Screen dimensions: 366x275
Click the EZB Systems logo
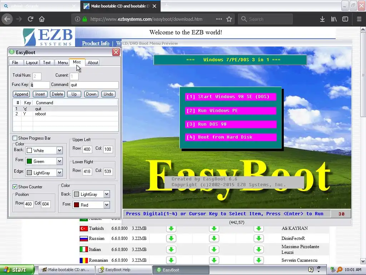tap(48, 37)
